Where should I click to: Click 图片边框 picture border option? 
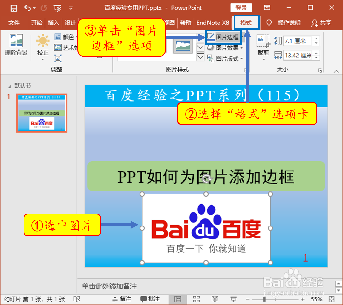223,37
